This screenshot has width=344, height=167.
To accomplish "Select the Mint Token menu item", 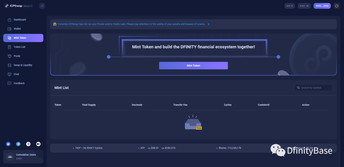I will pyautogui.click(x=23, y=38).
